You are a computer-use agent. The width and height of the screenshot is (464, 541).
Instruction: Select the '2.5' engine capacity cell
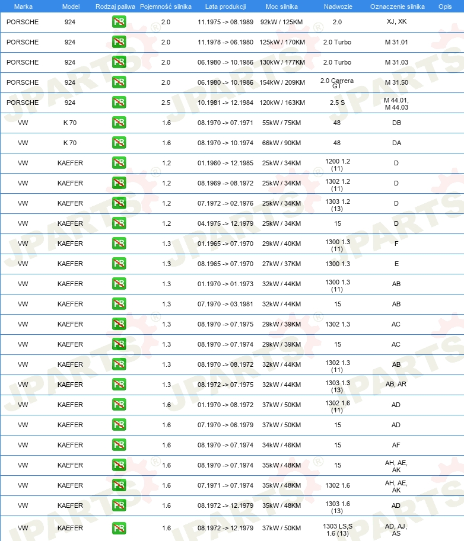[x=166, y=103]
